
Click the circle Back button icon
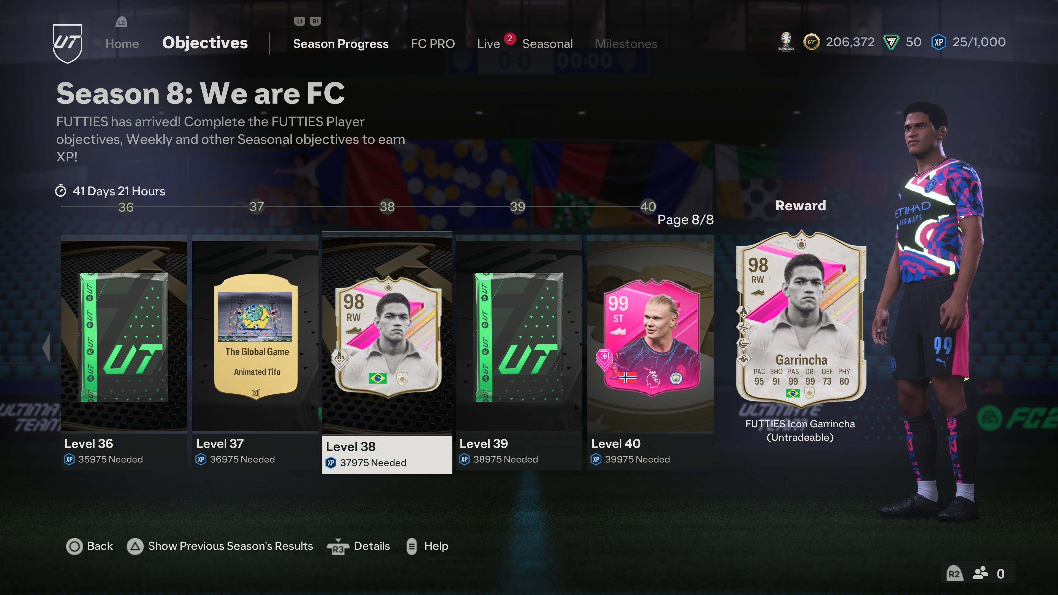(x=74, y=547)
